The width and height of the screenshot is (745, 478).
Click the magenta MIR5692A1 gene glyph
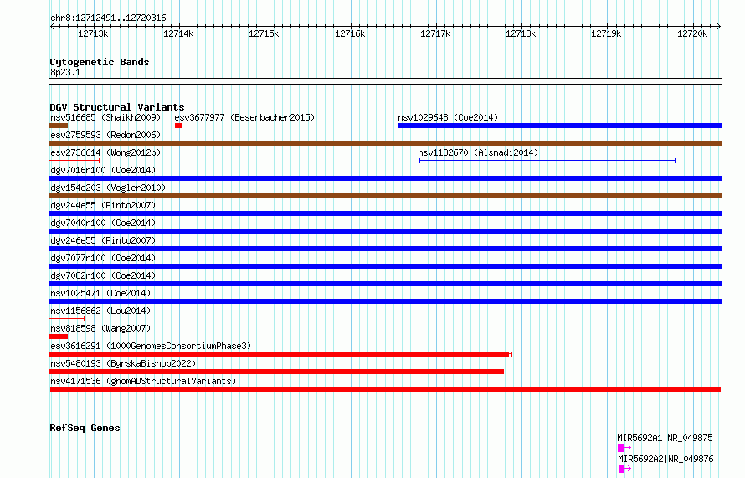click(624, 448)
